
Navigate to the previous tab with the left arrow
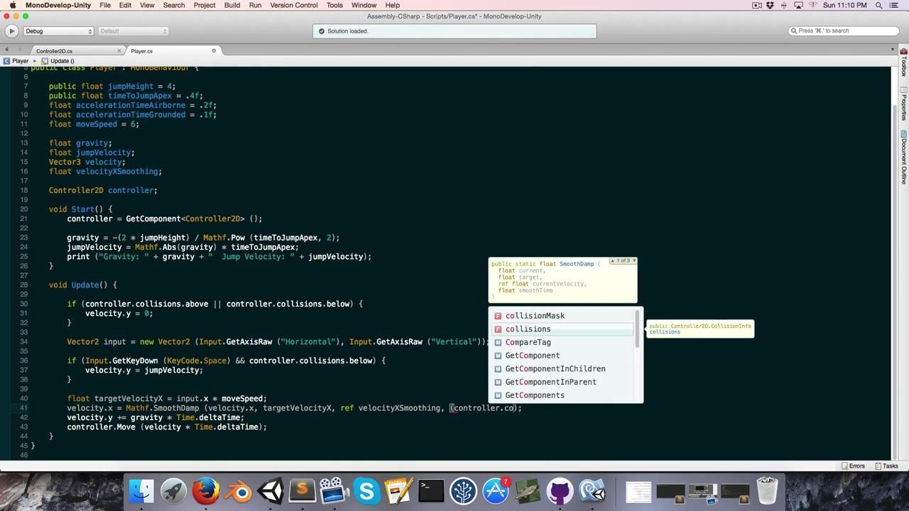coord(6,50)
